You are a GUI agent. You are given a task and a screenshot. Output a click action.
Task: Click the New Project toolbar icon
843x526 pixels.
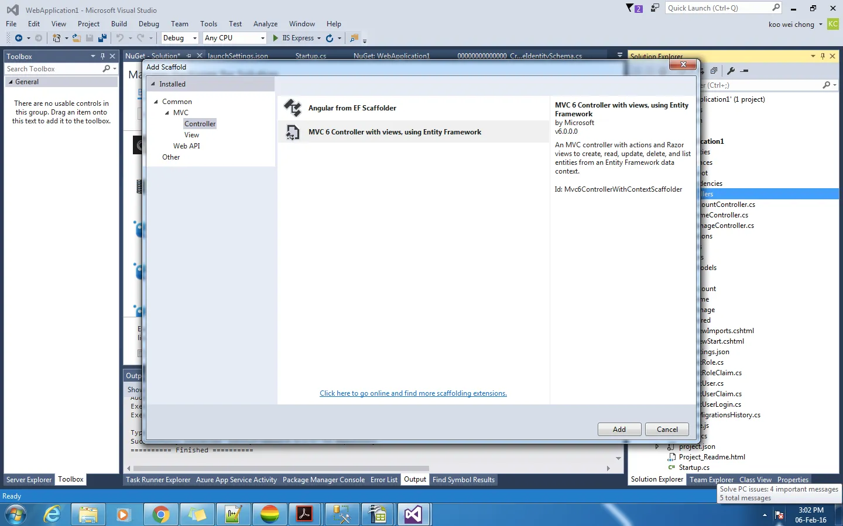point(56,38)
